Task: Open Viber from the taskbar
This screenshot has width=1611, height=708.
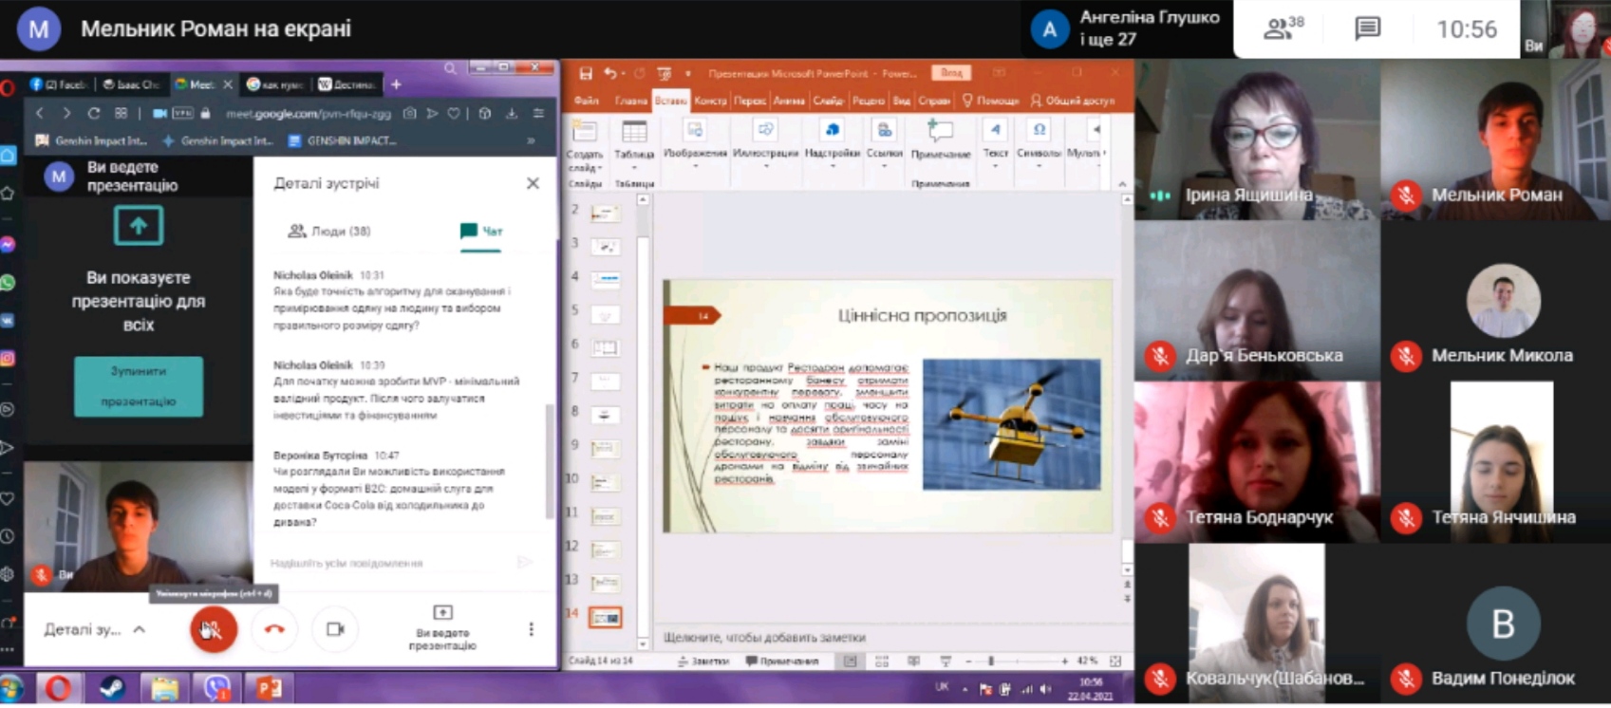Action: click(x=216, y=687)
